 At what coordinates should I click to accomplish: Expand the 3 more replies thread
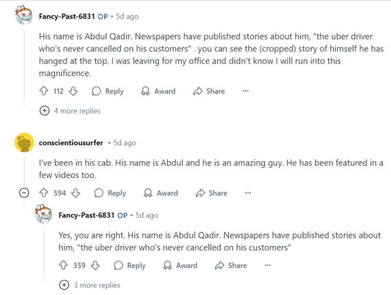tap(90, 285)
